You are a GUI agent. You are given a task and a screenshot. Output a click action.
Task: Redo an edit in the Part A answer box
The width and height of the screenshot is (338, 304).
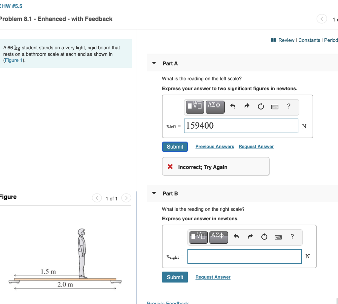247,106
